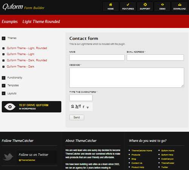189x170 pixels.
Task: Open the Download nav item
Action: pos(180,7)
